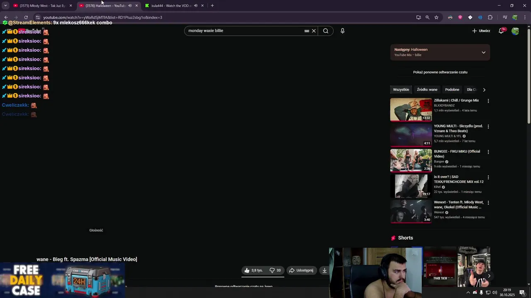Show hidden system tray icons
Image resolution: width=531 pixels, height=298 pixels.
[468, 293]
